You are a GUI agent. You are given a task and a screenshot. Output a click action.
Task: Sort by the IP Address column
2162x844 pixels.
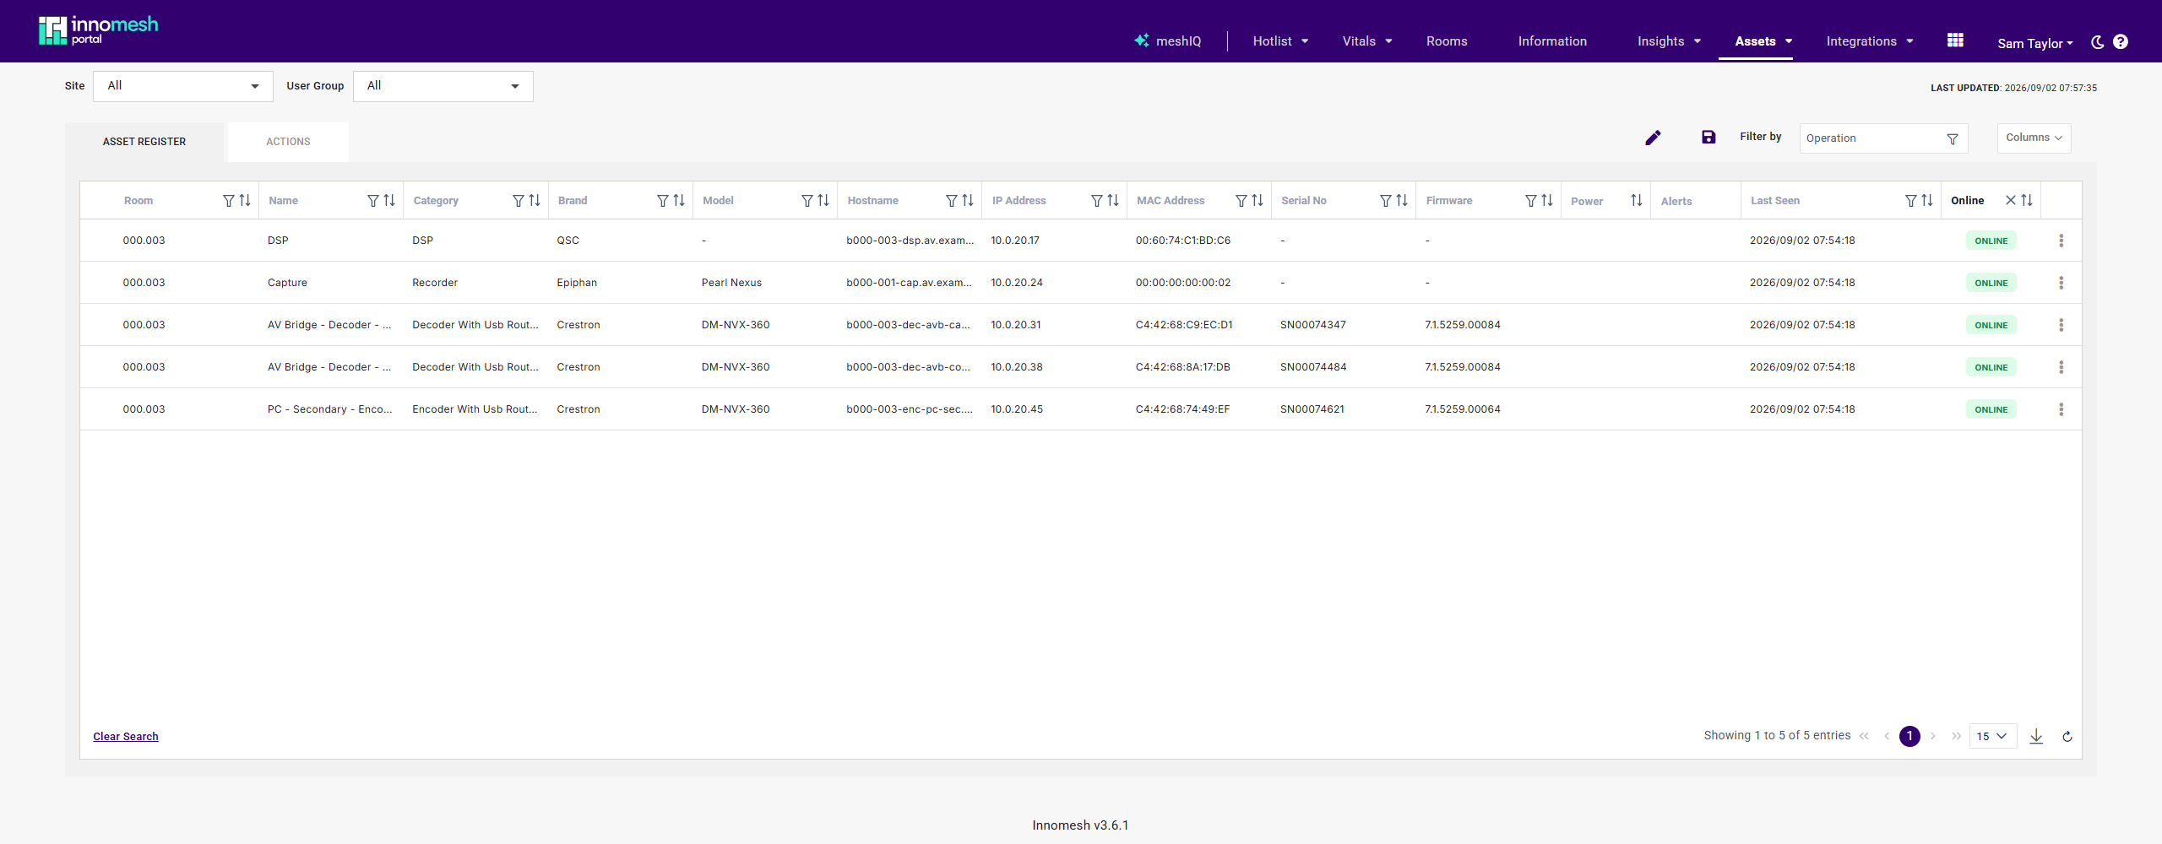[x=1113, y=201]
